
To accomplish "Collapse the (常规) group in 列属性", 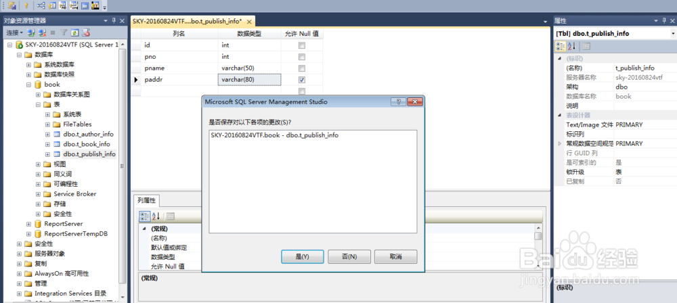I will click(x=143, y=229).
